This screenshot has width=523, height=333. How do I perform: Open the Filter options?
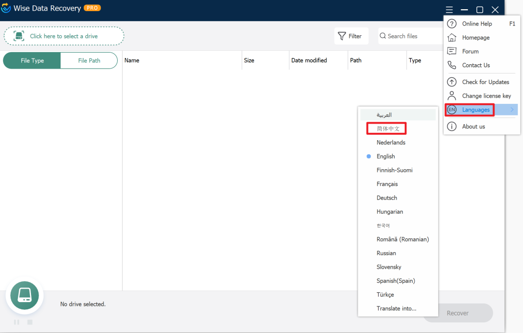(351, 36)
